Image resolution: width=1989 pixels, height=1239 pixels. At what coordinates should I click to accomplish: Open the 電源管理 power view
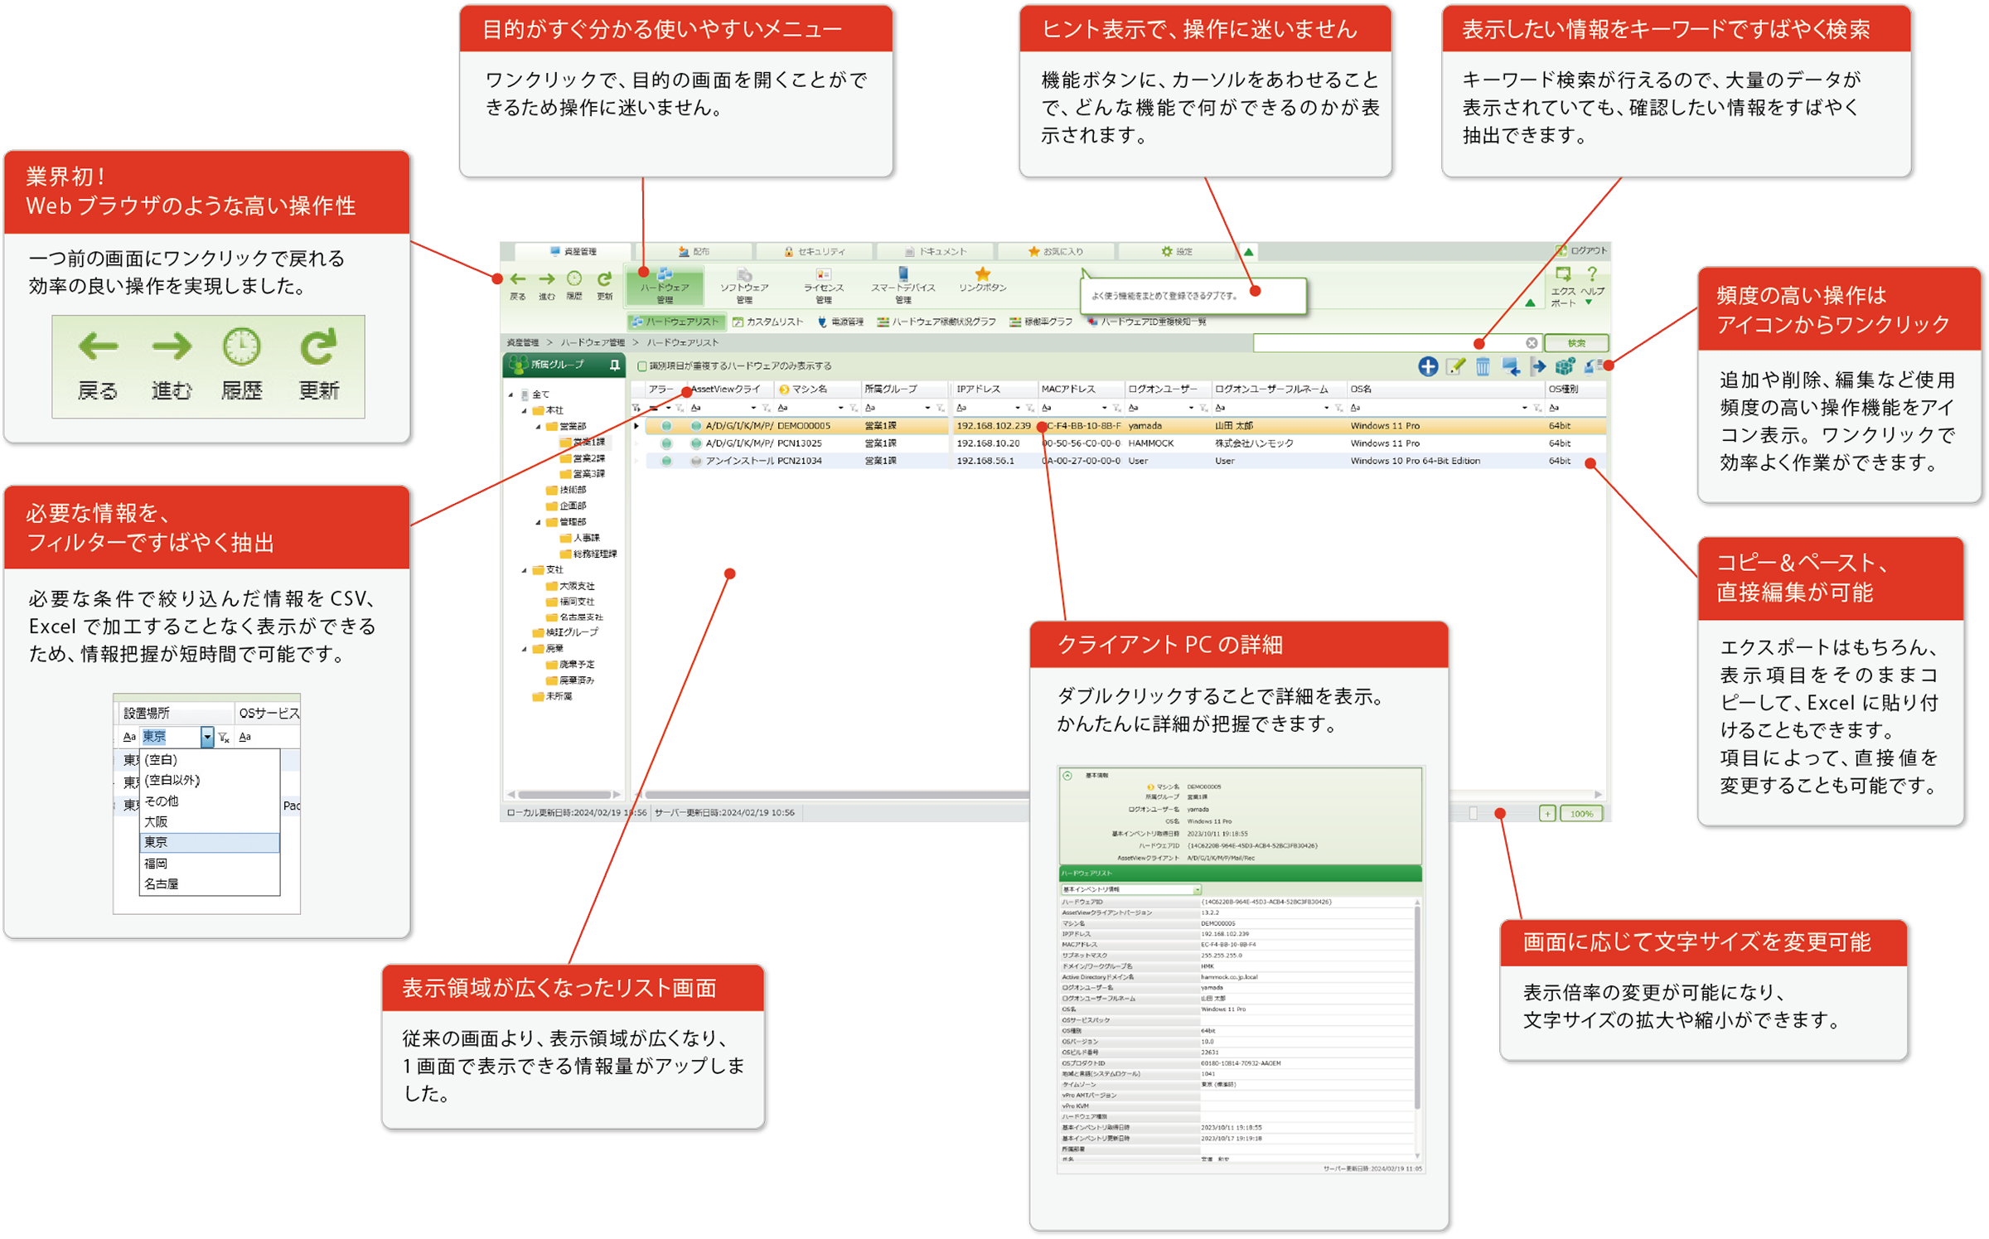[x=840, y=322]
